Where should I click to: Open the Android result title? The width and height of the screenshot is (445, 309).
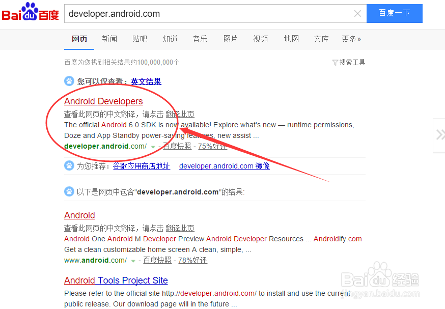tap(79, 215)
